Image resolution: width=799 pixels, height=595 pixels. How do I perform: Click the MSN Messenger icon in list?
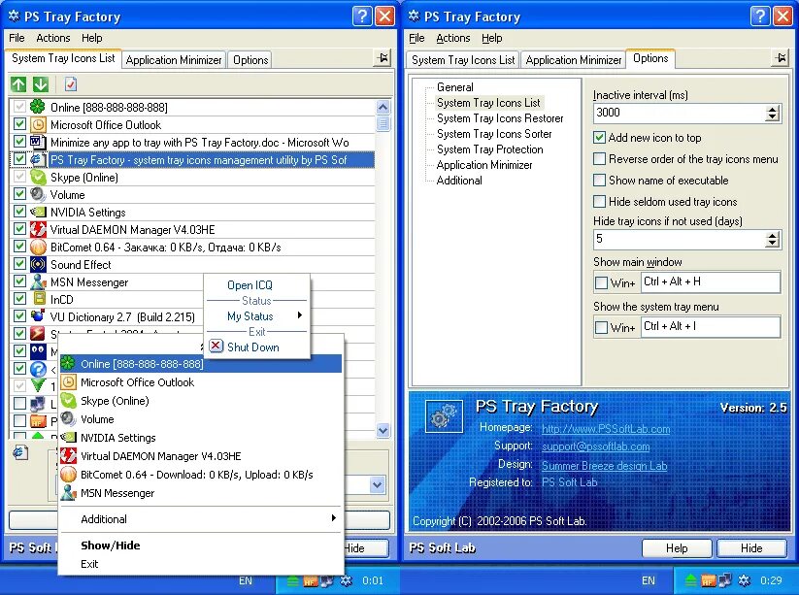tap(38, 281)
